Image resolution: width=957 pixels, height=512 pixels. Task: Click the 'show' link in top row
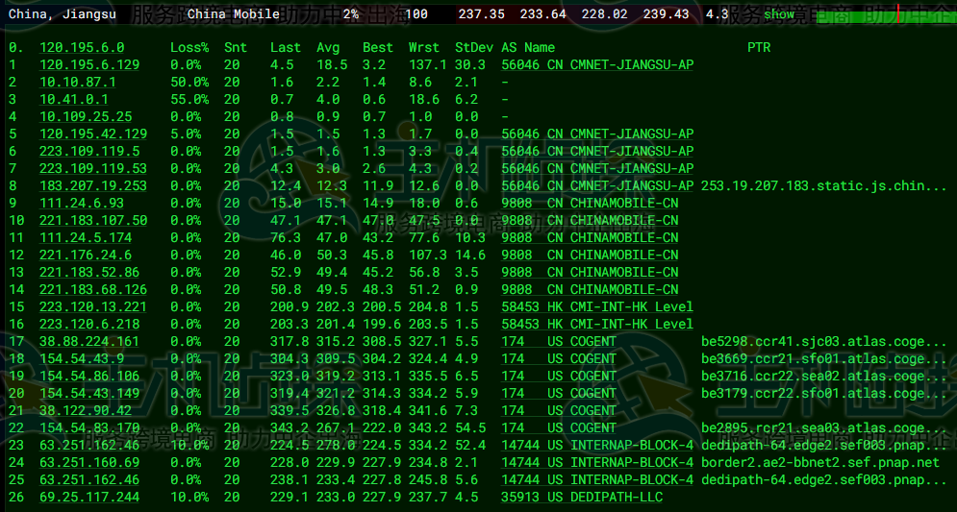click(779, 14)
